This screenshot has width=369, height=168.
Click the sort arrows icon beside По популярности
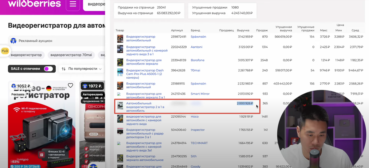pyautogui.click(x=64, y=69)
